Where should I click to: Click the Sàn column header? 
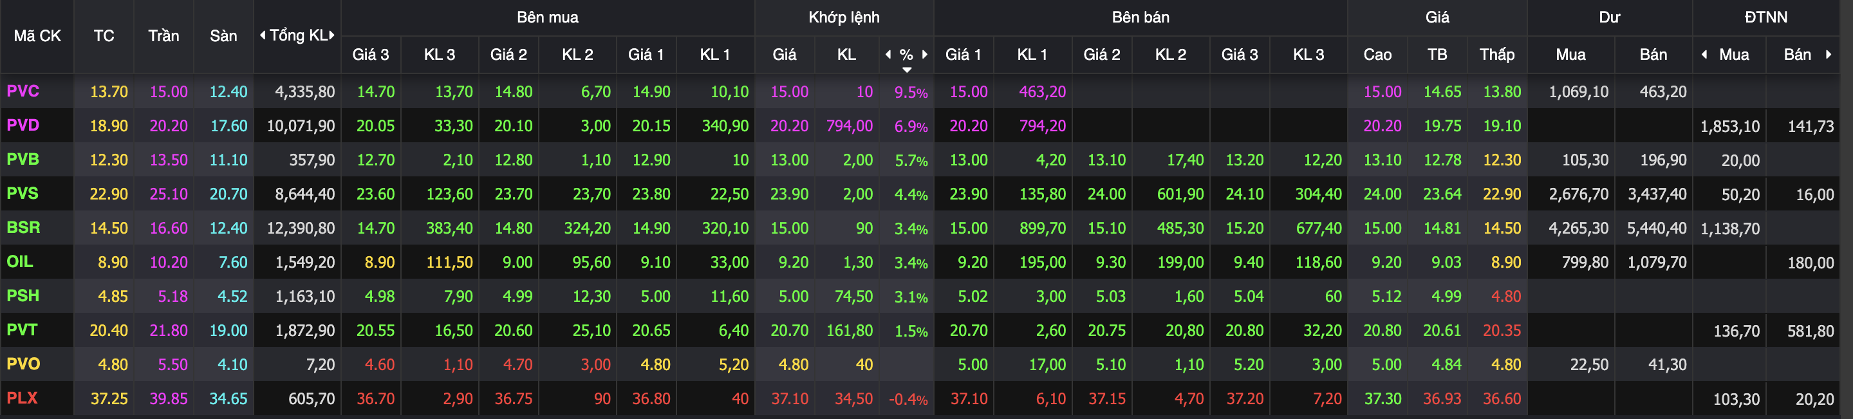tap(223, 36)
